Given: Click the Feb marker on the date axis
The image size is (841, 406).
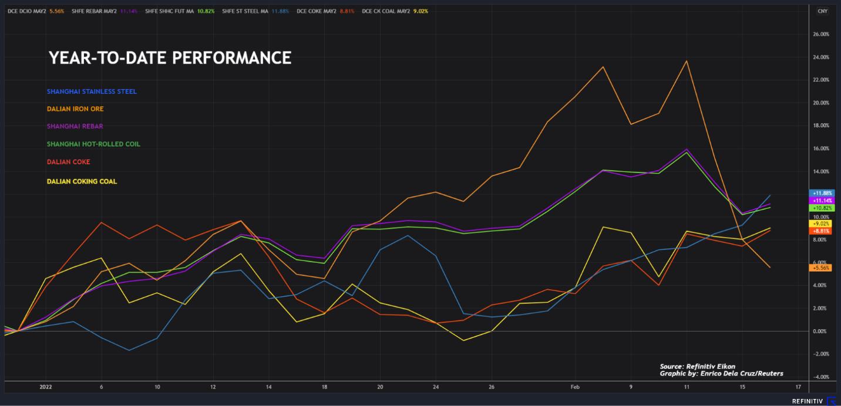Looking at the screenshot, I should click(576, 387).
